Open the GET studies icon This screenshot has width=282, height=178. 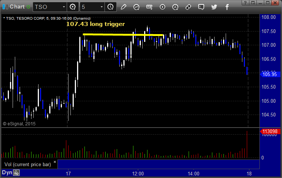point(149,7)
